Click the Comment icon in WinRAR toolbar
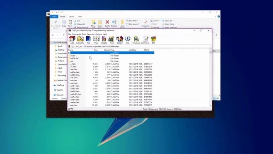 (145, 40)
